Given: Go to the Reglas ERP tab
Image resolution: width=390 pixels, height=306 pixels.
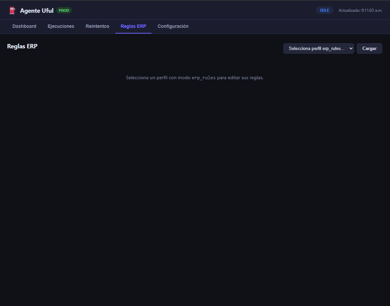Looking at the screenshot, I should click(133, 26).
